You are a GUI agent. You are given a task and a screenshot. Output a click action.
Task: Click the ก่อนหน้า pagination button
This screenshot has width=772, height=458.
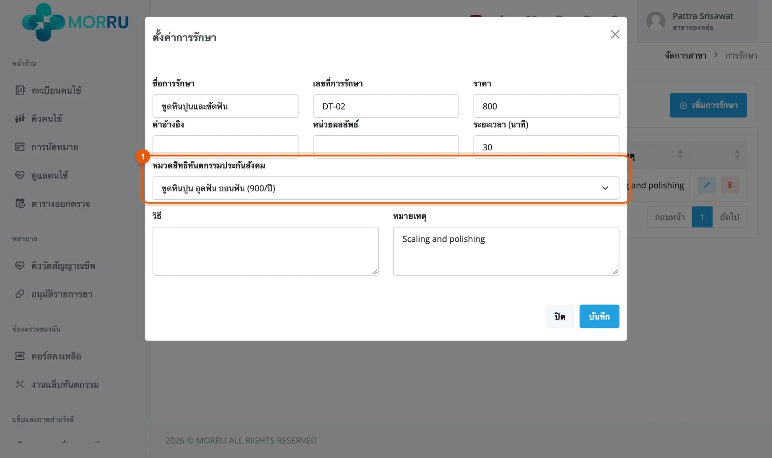(x=670, y=217)
